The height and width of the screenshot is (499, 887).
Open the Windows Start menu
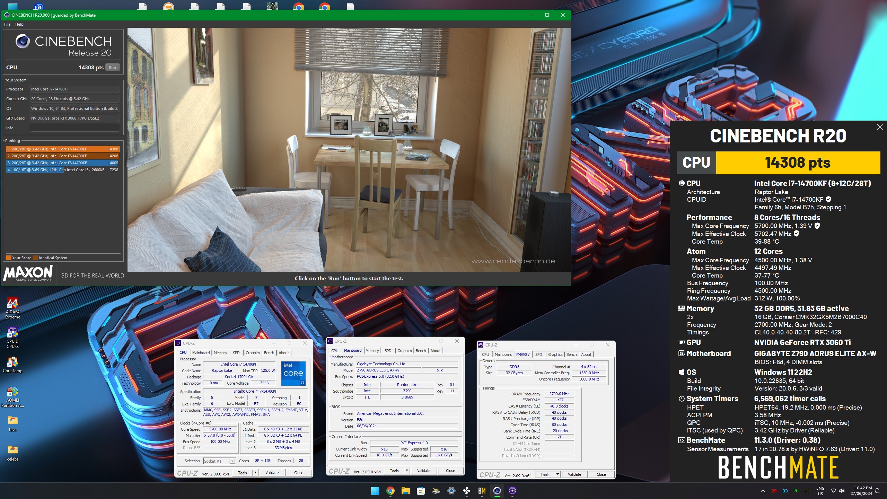375,491
